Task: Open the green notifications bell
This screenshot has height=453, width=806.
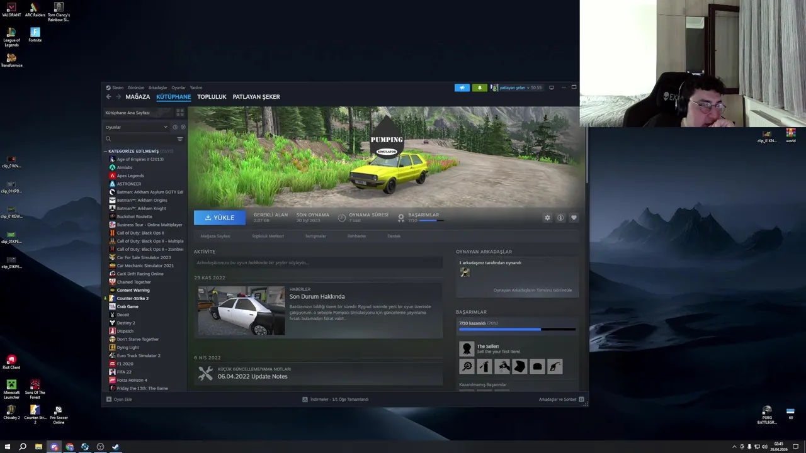Action: click(480, 87)
